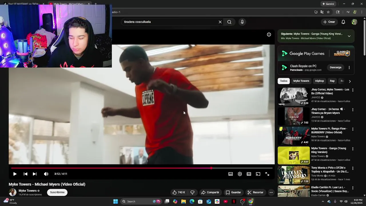Image resolution: width=366 pixels, height=206 pixels.
Task: Open options for 24 horas Tiraera video
Action: (353, 110)
